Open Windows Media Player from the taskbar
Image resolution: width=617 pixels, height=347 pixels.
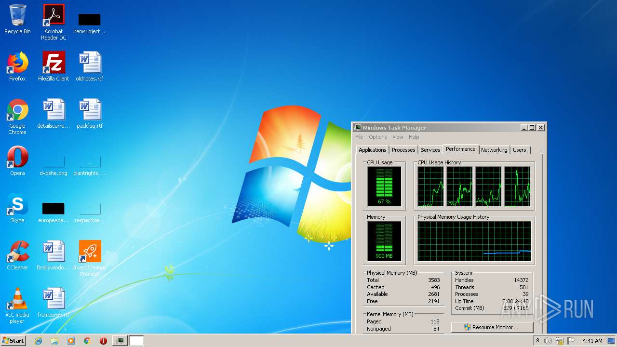click(71, 341)
